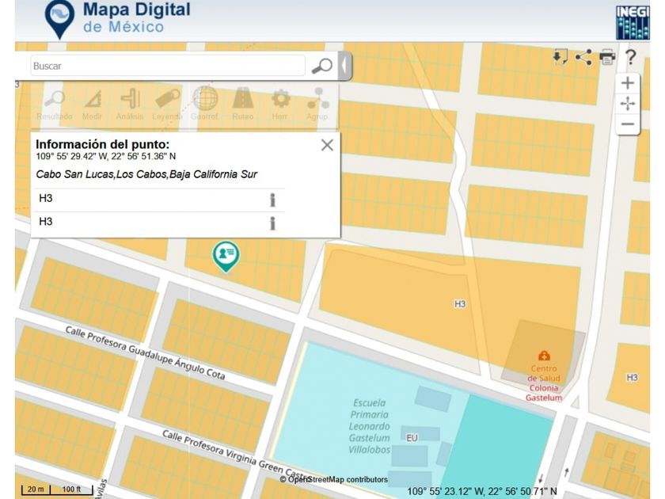Open the Análisis tool
Image resolution: width=665 pixels, height=499 pixels.
pos(130,105)
